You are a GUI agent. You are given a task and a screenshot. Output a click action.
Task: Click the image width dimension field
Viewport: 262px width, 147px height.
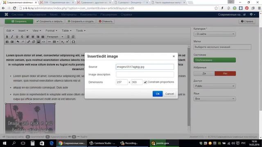click(122, 82)
